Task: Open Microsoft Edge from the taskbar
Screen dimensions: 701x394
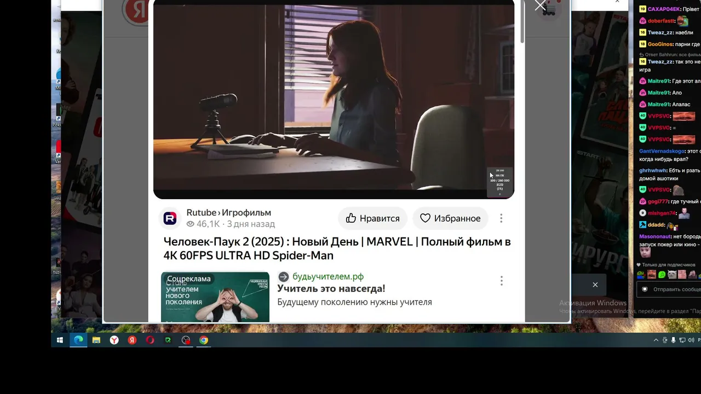Action: [78, 340]
